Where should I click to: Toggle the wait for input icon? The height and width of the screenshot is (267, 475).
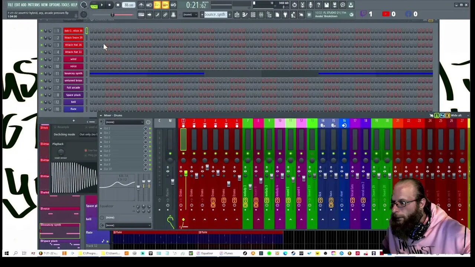tap(149, 5)
